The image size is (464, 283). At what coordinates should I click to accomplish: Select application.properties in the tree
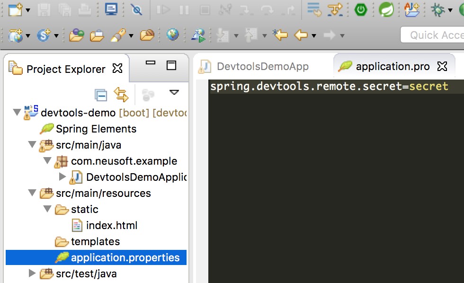tap(125, 257)
